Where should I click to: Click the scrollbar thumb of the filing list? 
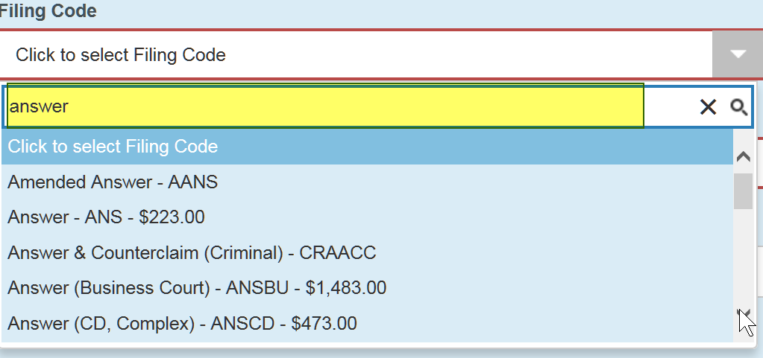click(743, 191)
